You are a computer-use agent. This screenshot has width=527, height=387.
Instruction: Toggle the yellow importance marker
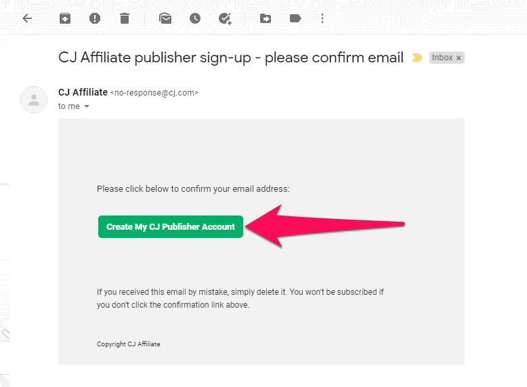[417, 58]
